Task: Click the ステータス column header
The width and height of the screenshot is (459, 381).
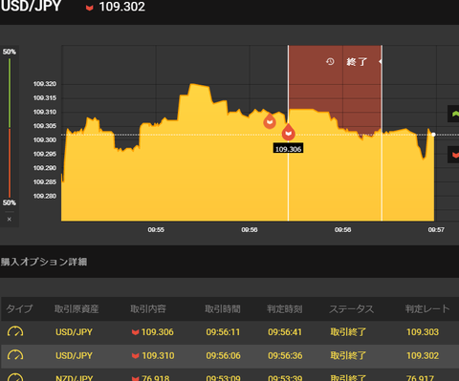Action: pos(352,308)
